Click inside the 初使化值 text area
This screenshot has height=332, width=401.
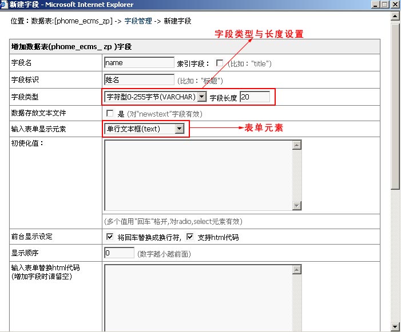pyautogui.click(x=197, y=175)
